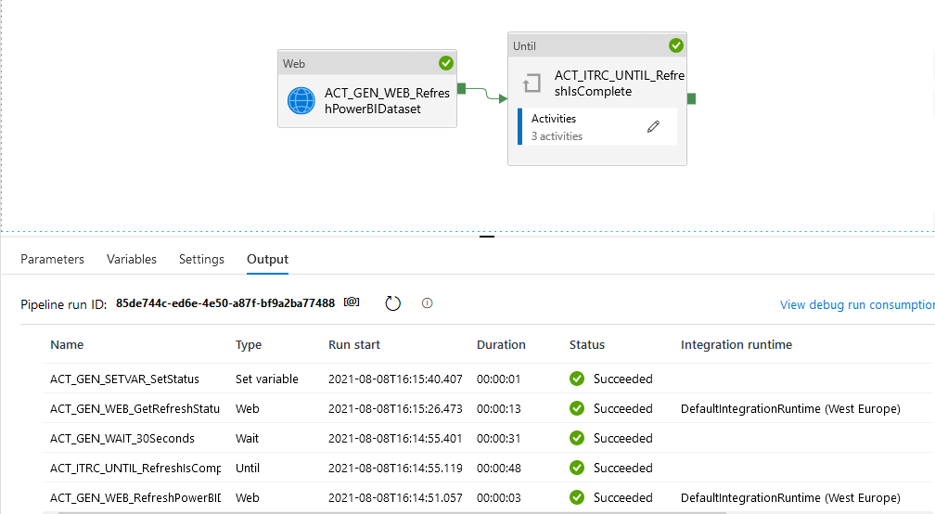Click success icon for ACT_GEN_WEB_GetRefreshStatus row
Screen dimensions: 935x514
pos(577,408)
